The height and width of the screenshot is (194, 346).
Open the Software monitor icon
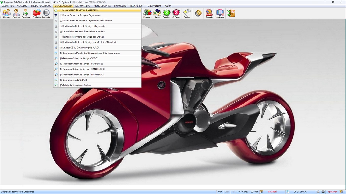[x=220, y=13]
